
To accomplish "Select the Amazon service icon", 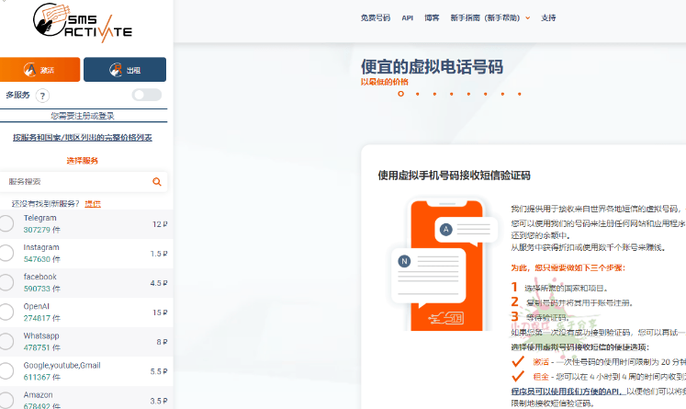I will click(6, 400).
